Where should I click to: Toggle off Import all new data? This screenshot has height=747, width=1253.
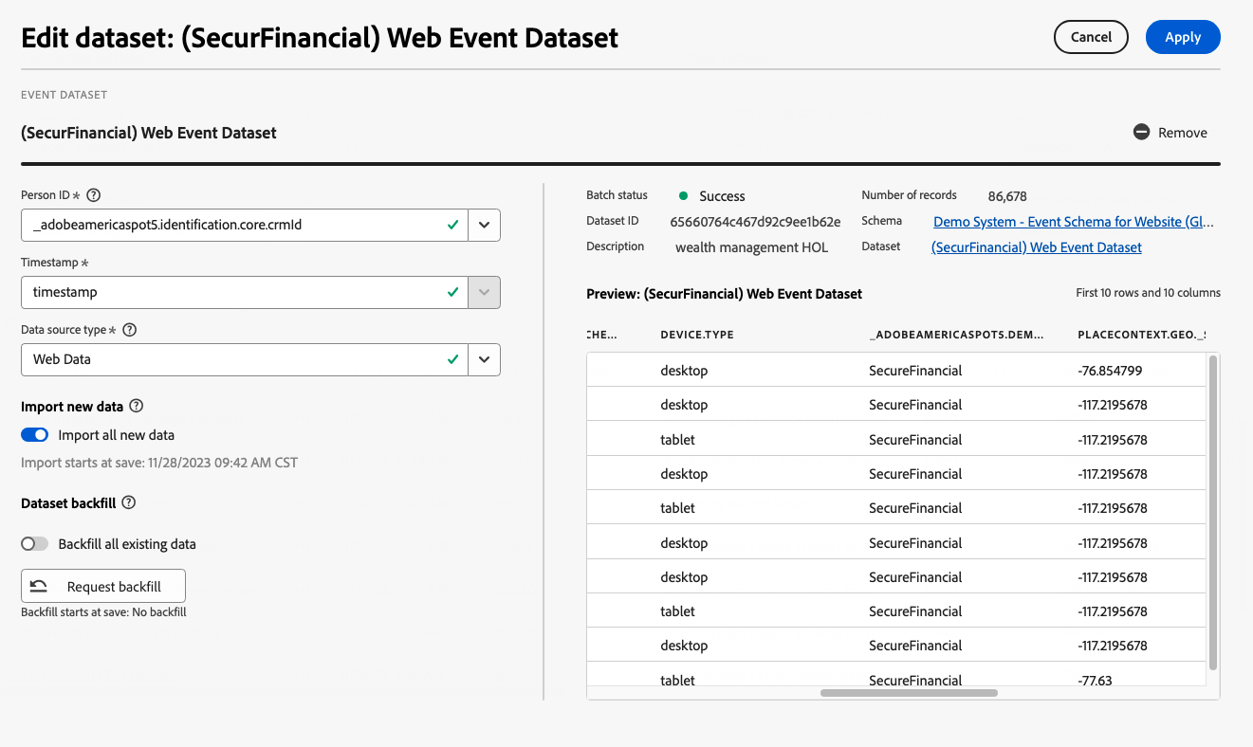click(34, 435)
